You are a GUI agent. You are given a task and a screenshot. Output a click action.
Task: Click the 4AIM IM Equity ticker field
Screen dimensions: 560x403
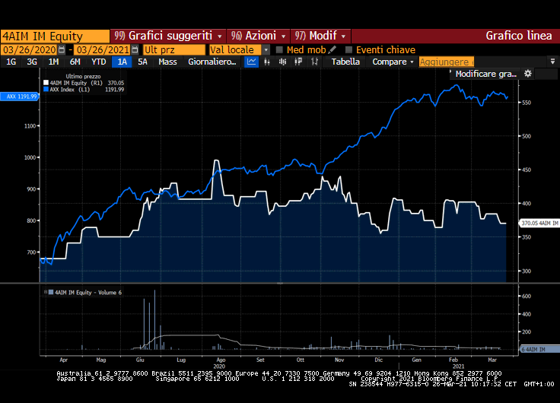(x=55, y=36)
